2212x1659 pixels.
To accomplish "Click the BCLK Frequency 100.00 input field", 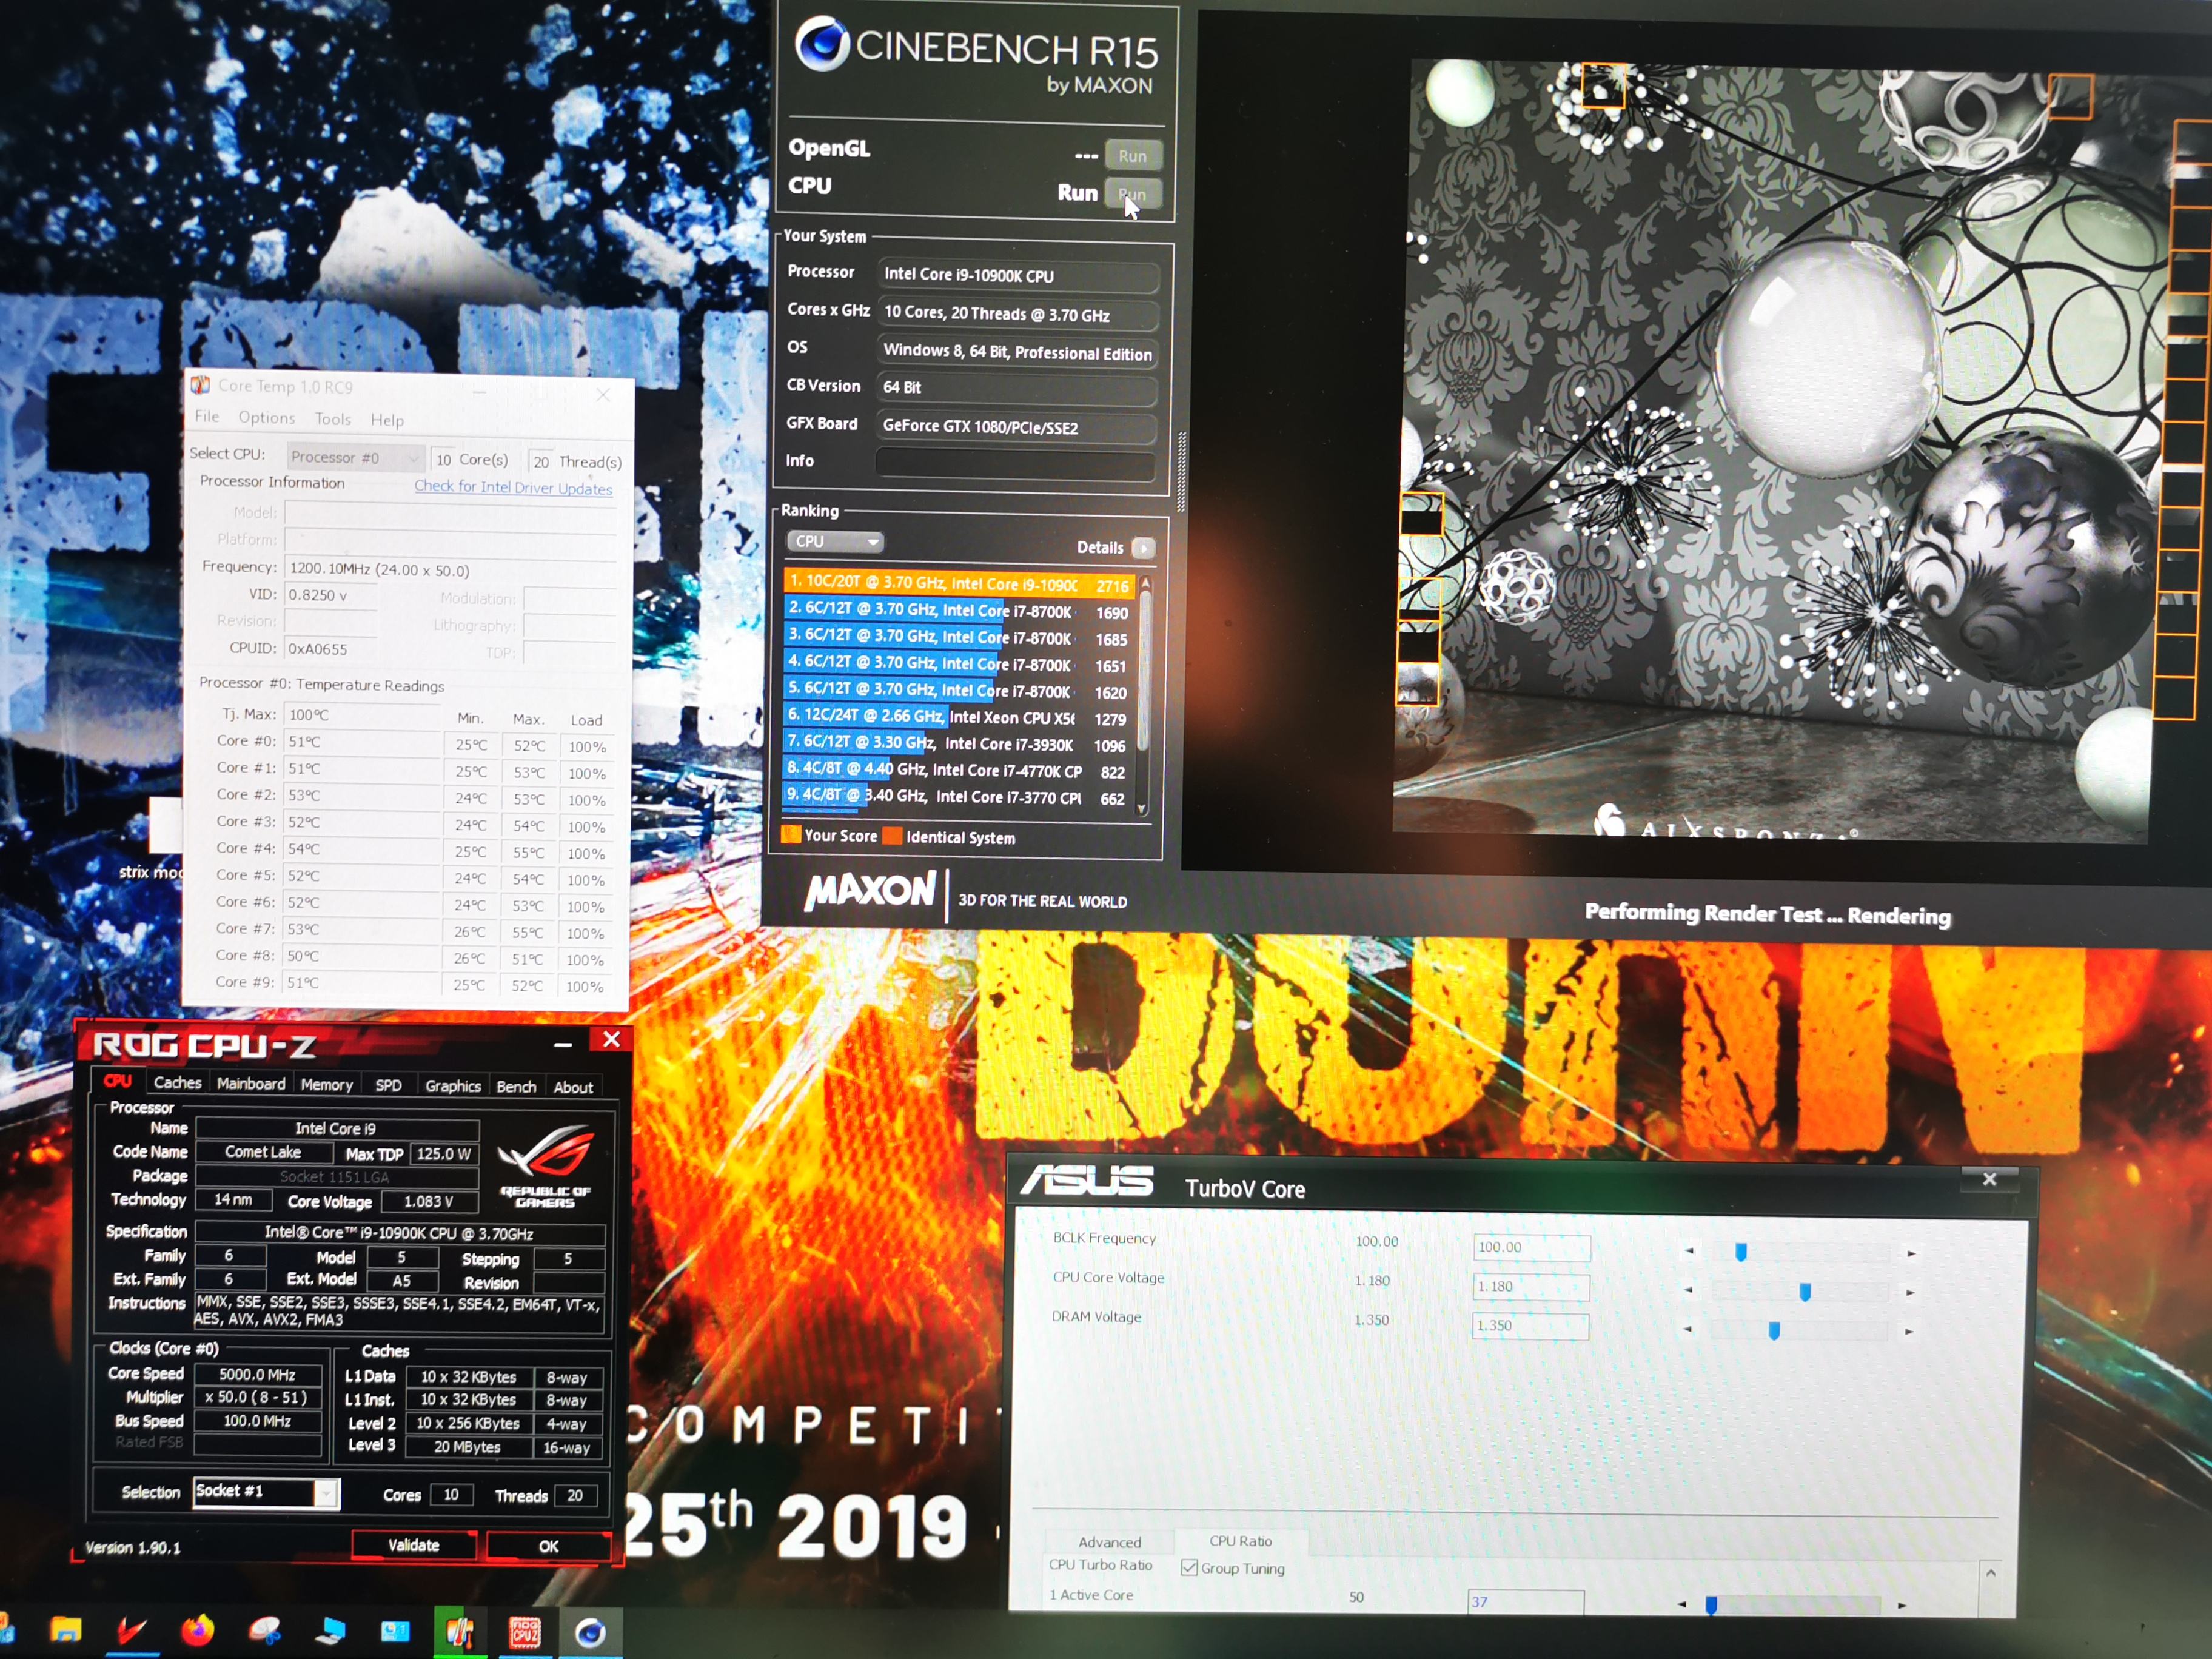I will pyautogui.click(x=1531, y=1247).
